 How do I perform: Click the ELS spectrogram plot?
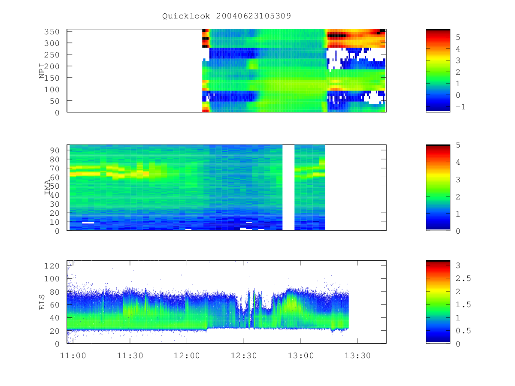[227, 302]
